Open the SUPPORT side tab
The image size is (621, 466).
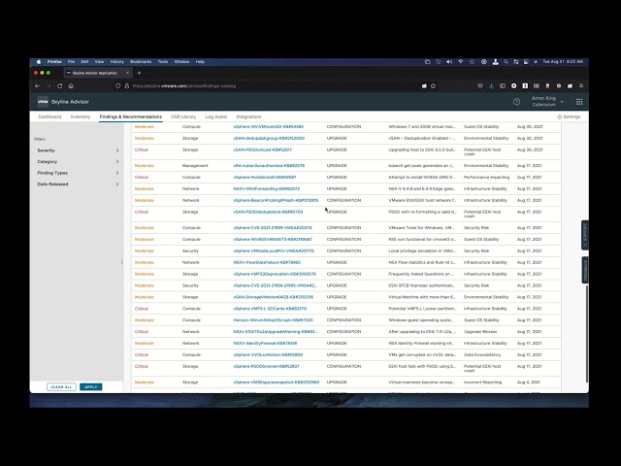point(584,235)
